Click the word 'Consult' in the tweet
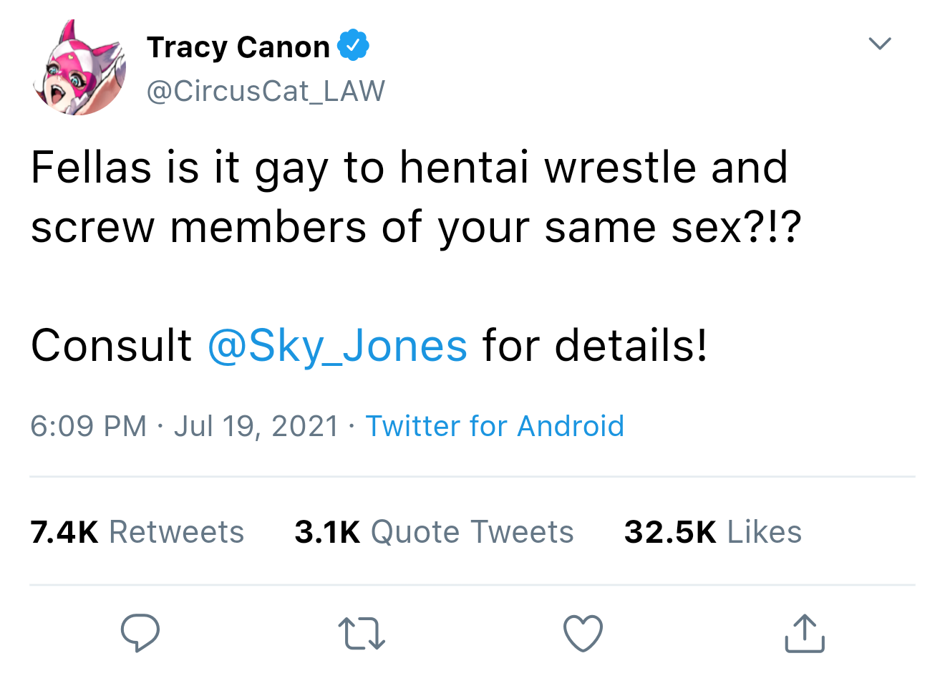The image size is (945, 681). 111,345
